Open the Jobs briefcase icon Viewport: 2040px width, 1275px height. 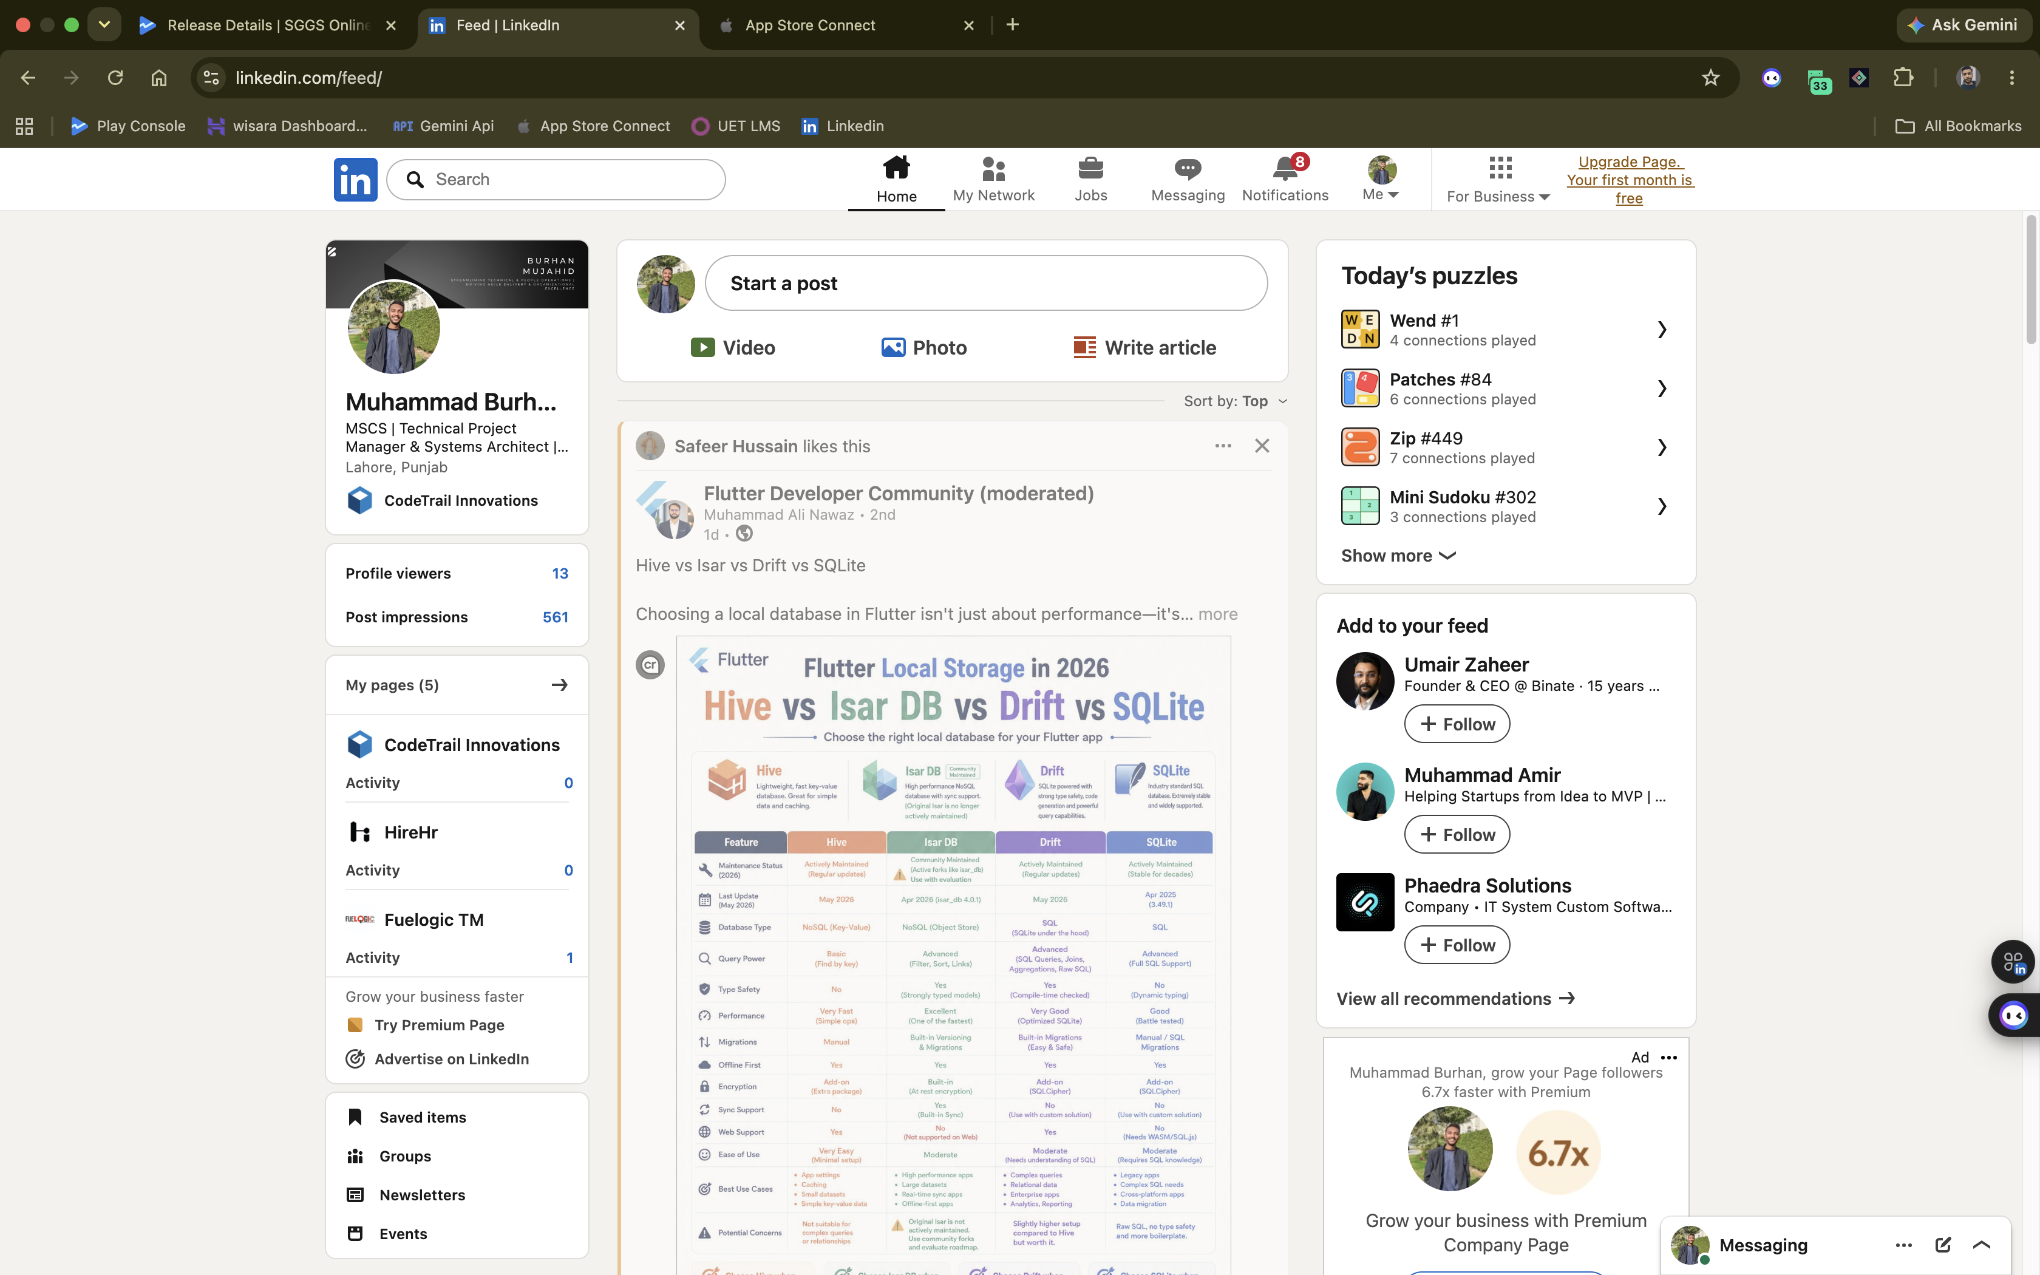[1090, 169]
